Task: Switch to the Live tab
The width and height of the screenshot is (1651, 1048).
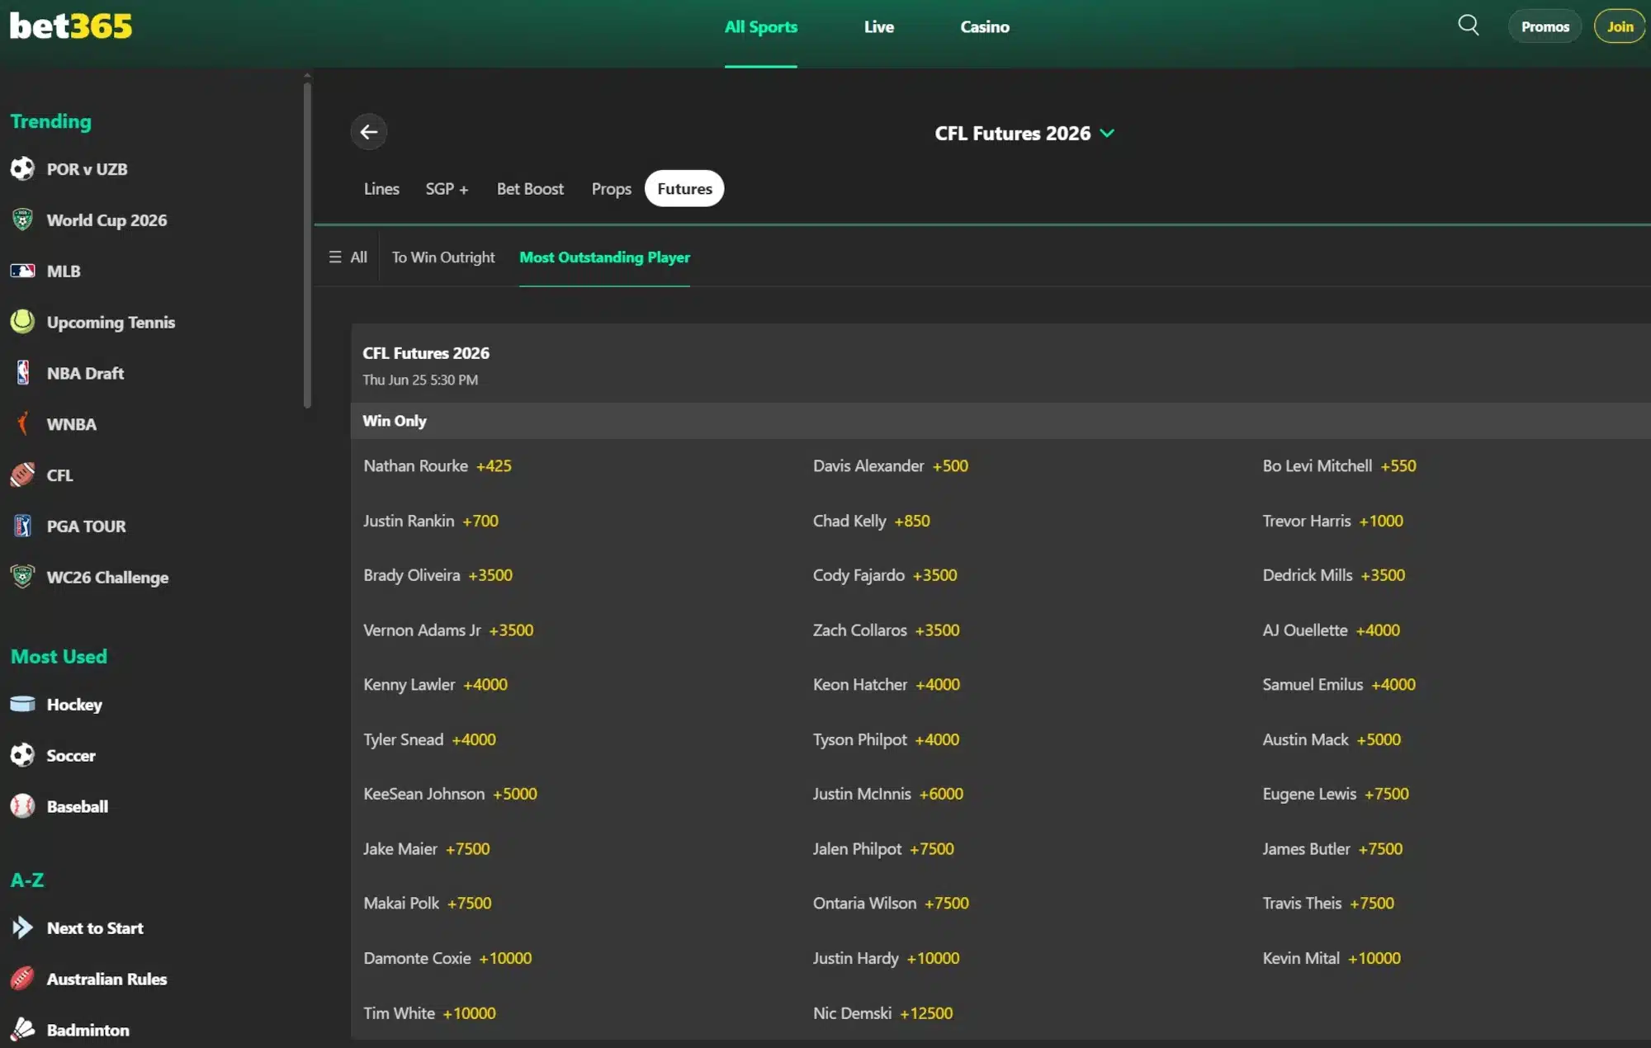Action: [879, 27]
